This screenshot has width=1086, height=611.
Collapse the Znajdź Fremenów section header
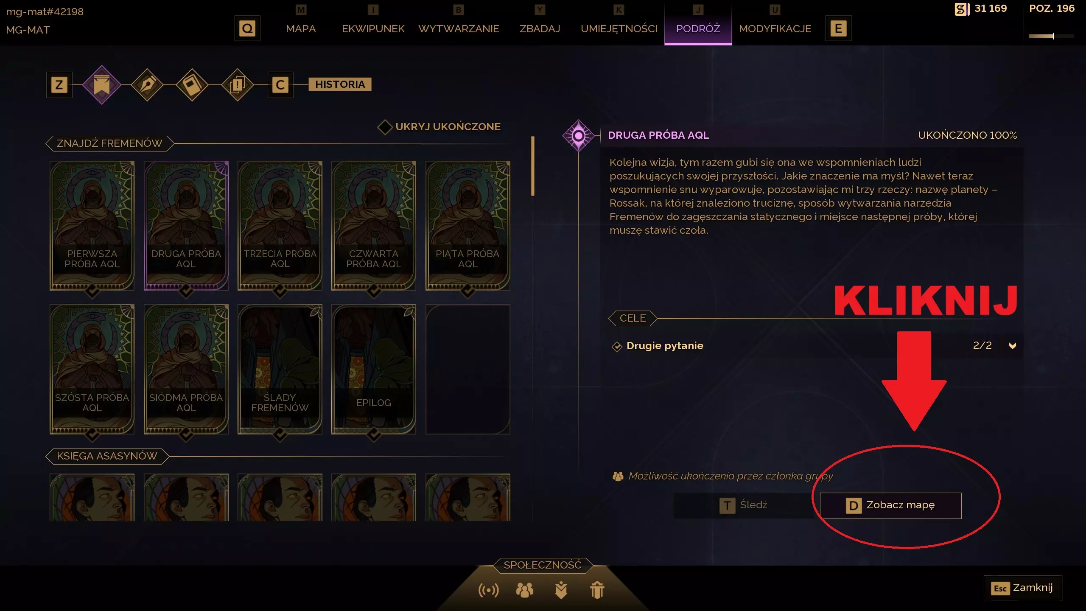110,143
